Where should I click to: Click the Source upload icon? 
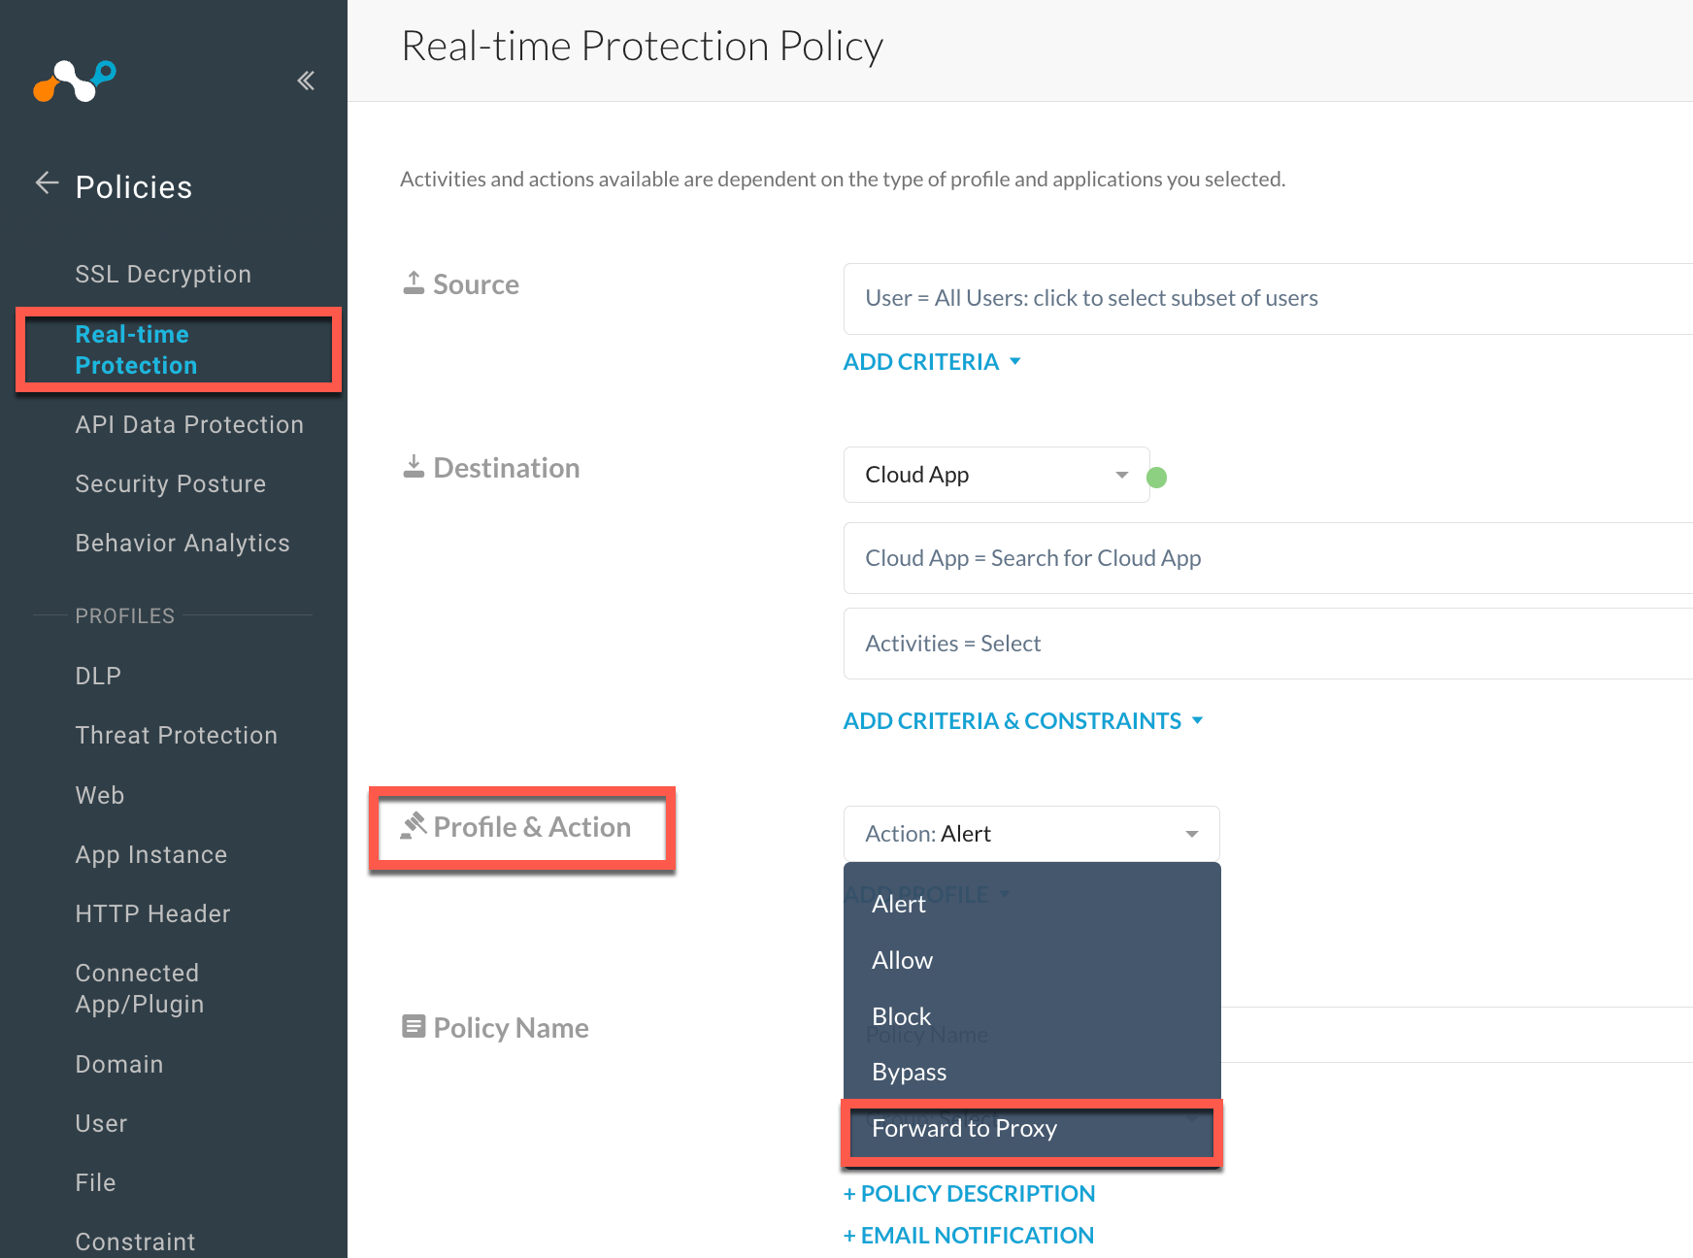click(413, 281)
